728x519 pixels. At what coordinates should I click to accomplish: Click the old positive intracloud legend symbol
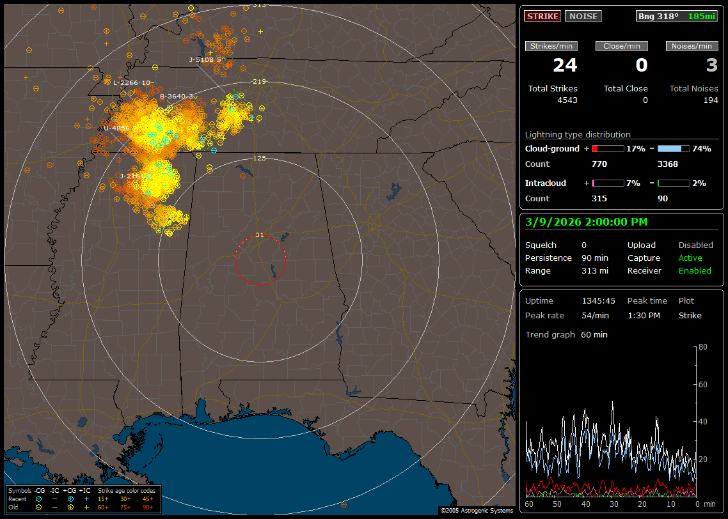[86, 507]
